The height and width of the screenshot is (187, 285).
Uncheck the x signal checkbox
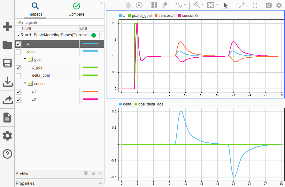18,44
